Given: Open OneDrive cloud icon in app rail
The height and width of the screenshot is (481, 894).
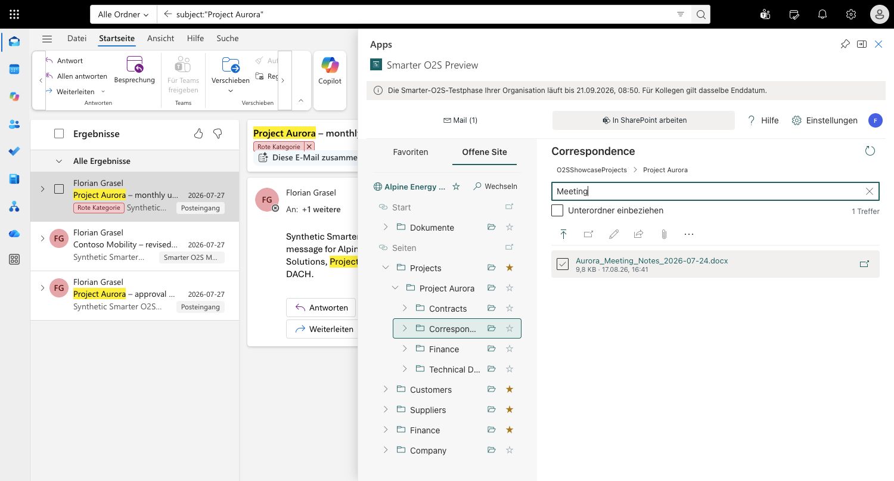Looking at the screenshot, I should click(14, 234).
